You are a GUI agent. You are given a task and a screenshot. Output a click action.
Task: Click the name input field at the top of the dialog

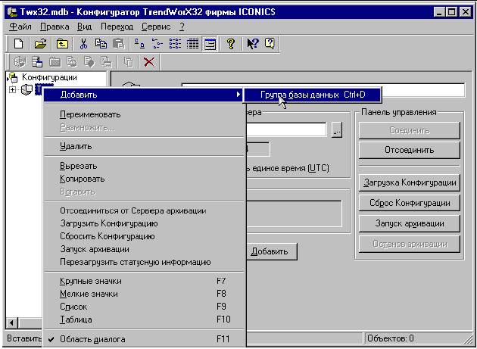323,90
